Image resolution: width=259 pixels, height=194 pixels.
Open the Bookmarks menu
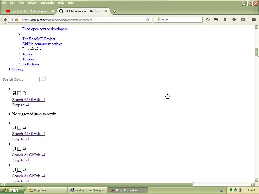coord(47,3)
